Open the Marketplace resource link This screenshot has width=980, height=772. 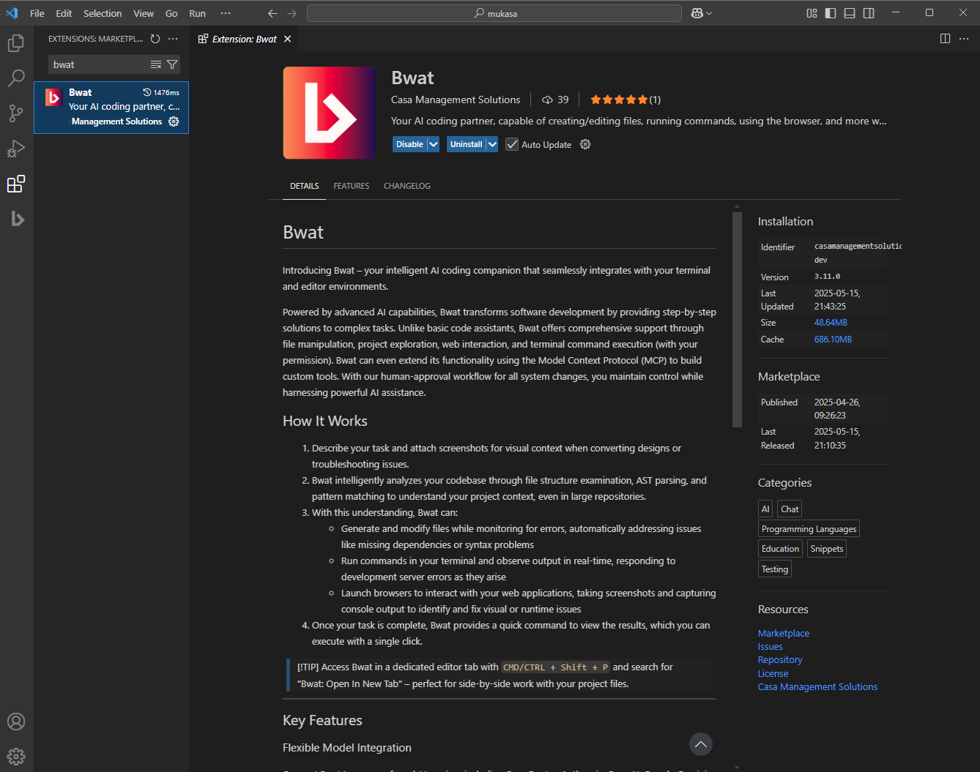coord(784,633)
